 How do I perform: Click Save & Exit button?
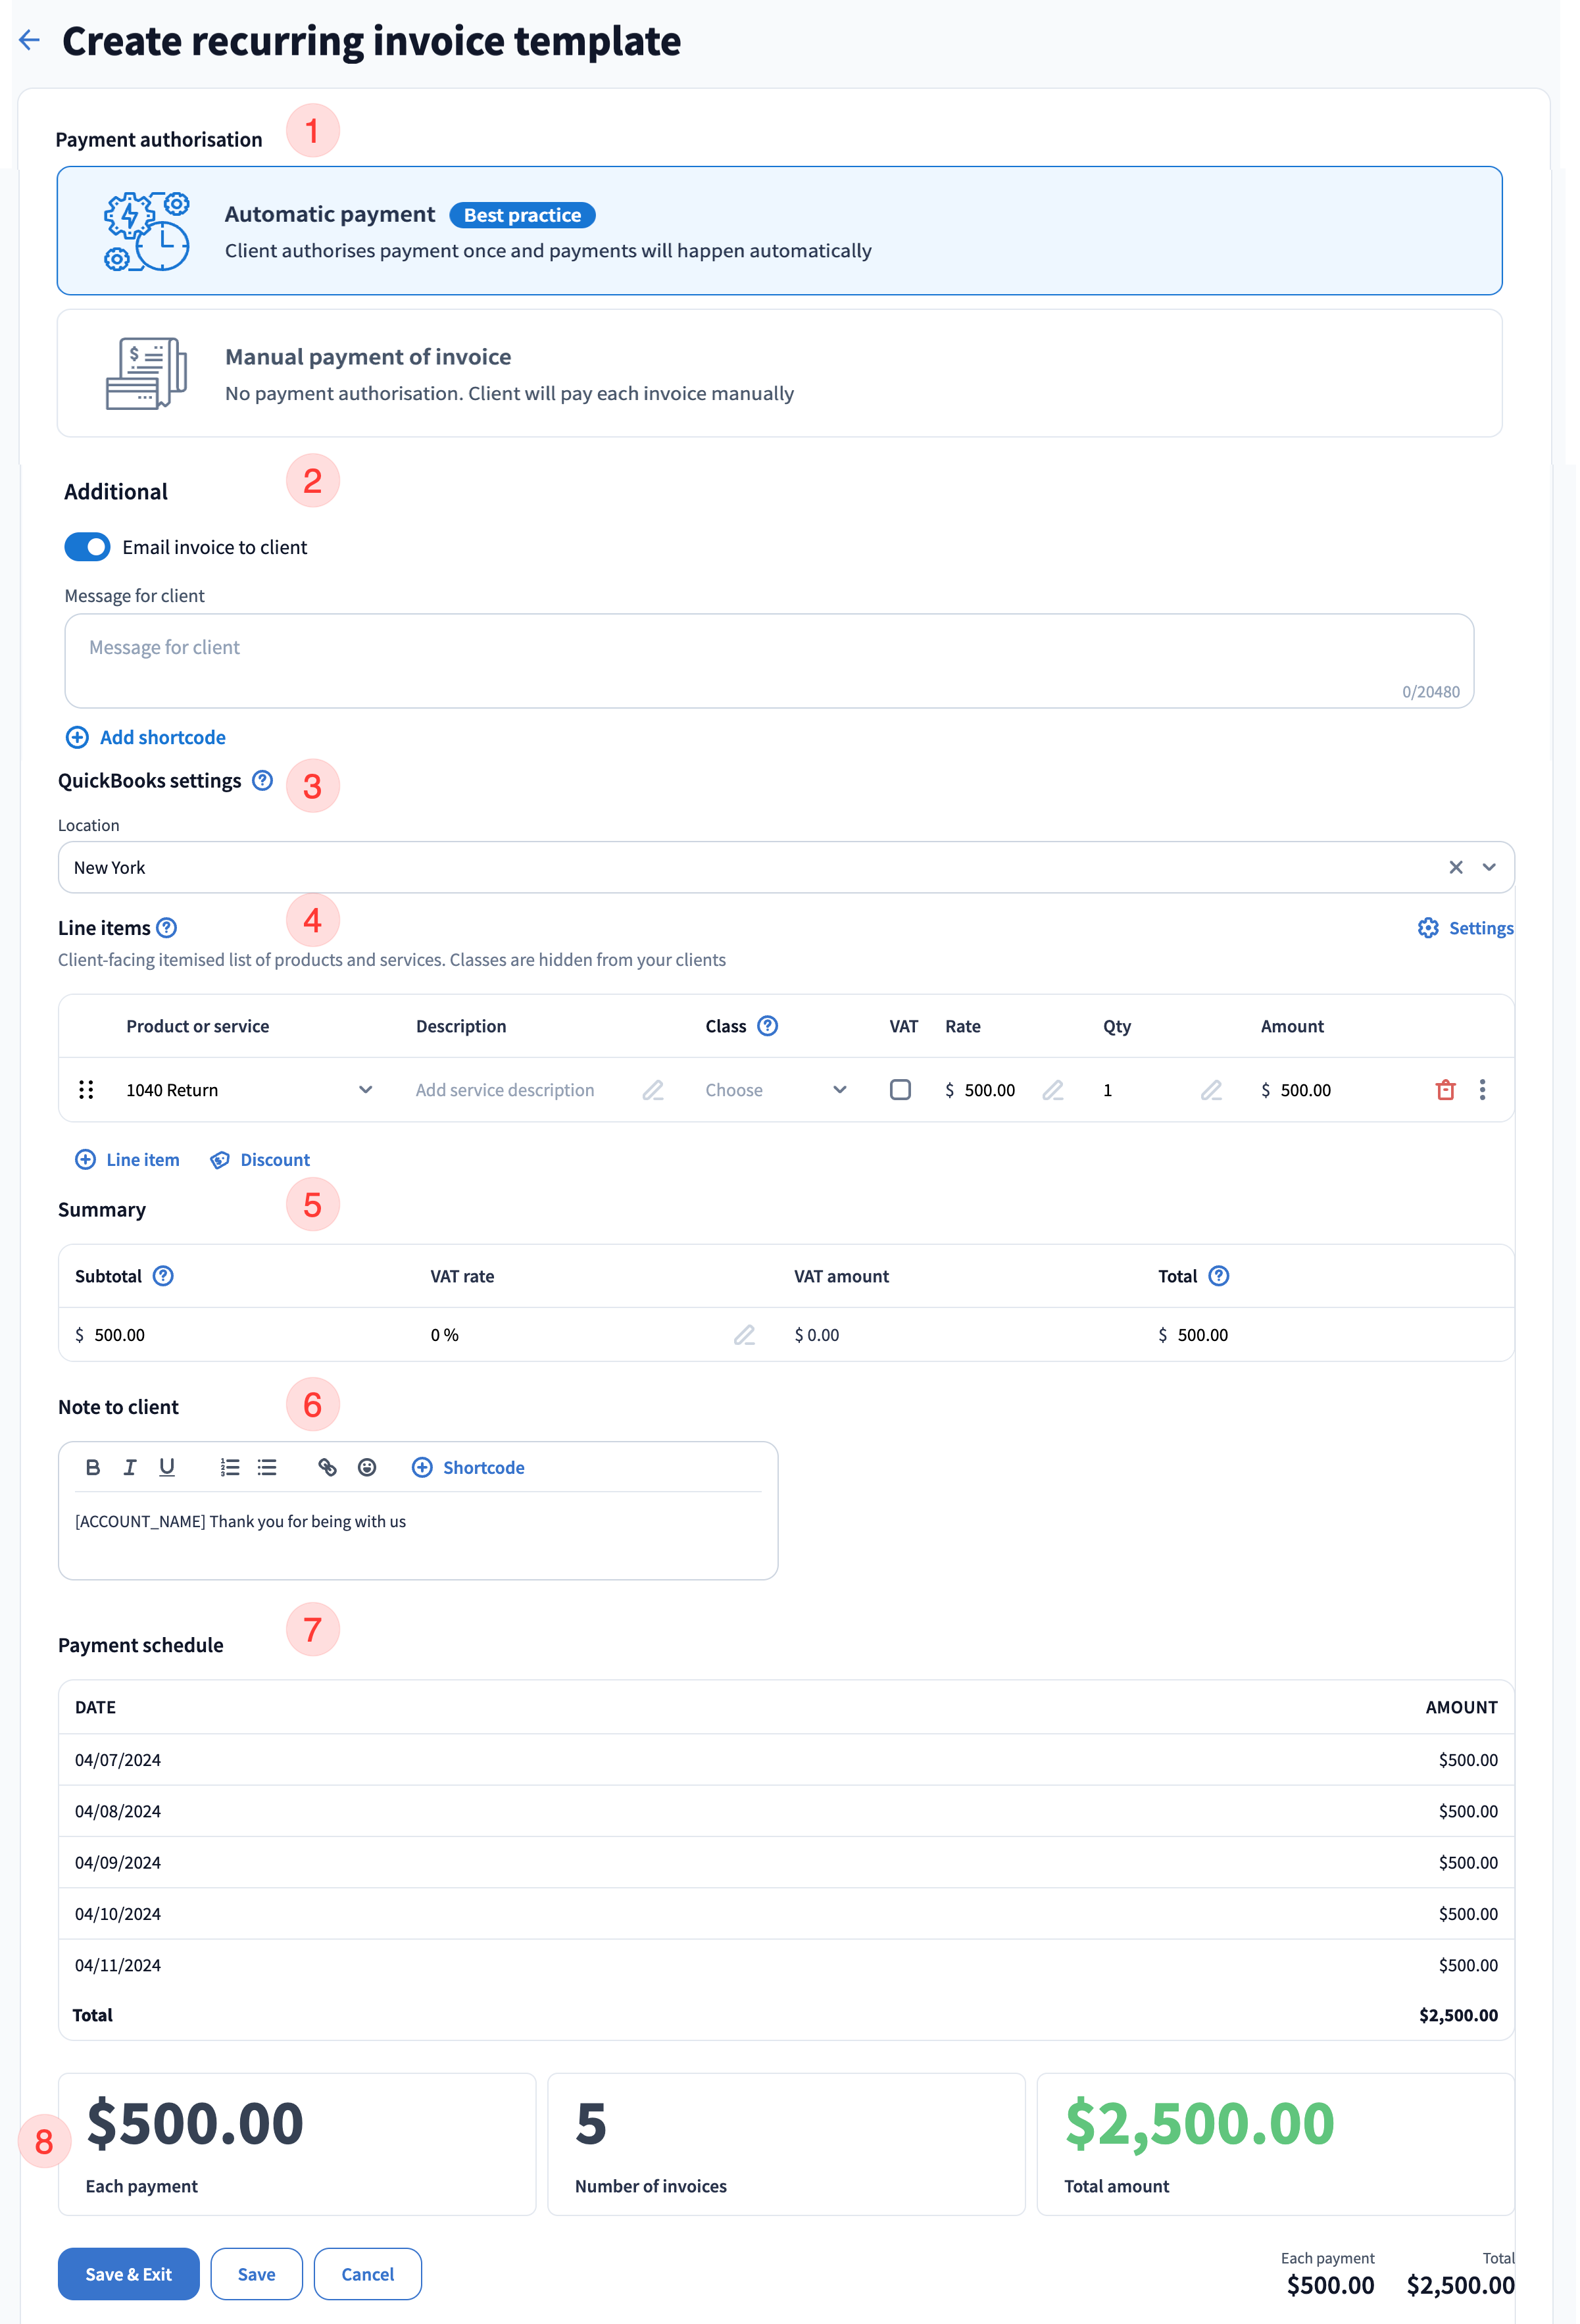pyautogui.click(x=128, y=2274)
